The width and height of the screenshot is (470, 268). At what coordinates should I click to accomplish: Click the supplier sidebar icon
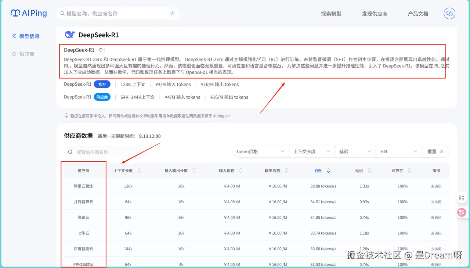pyautogui.click(x=14, y=54)
